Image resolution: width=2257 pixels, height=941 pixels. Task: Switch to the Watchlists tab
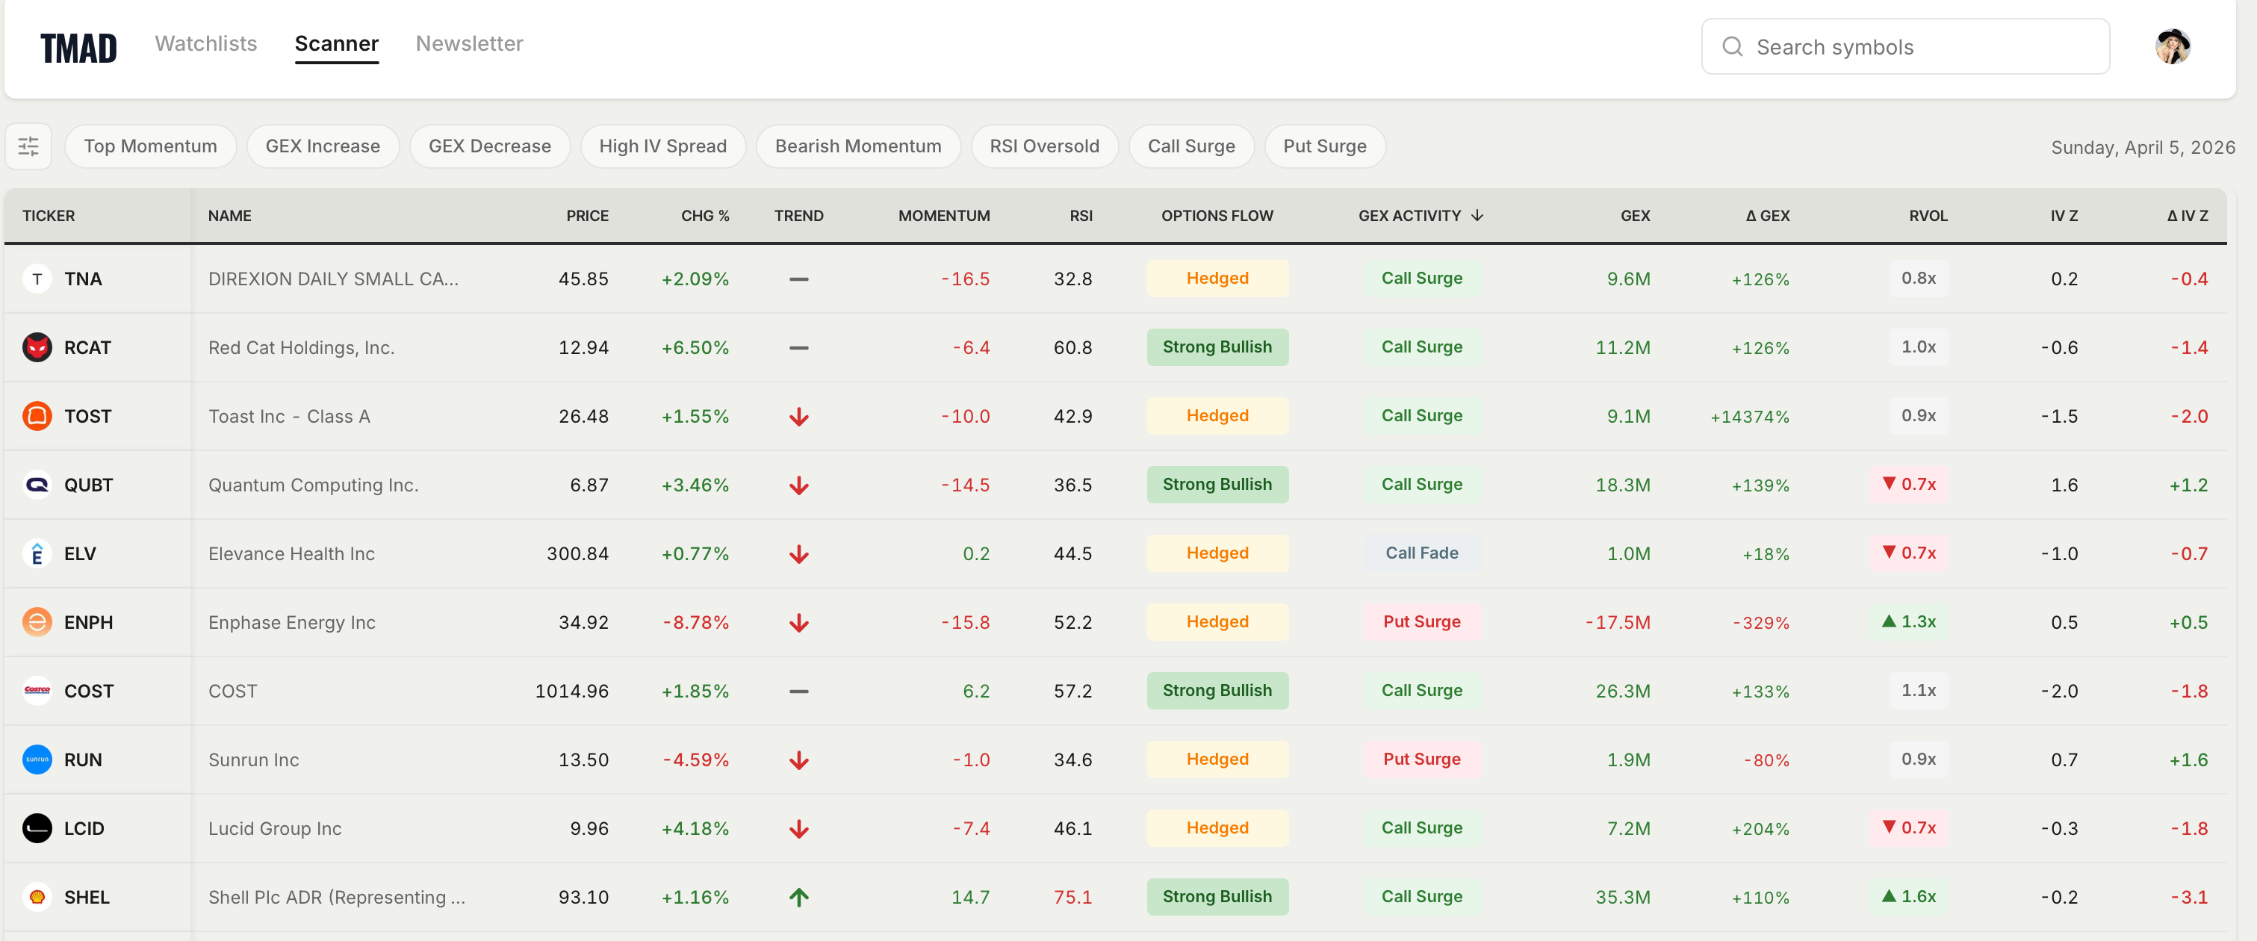tap(206, 44)
